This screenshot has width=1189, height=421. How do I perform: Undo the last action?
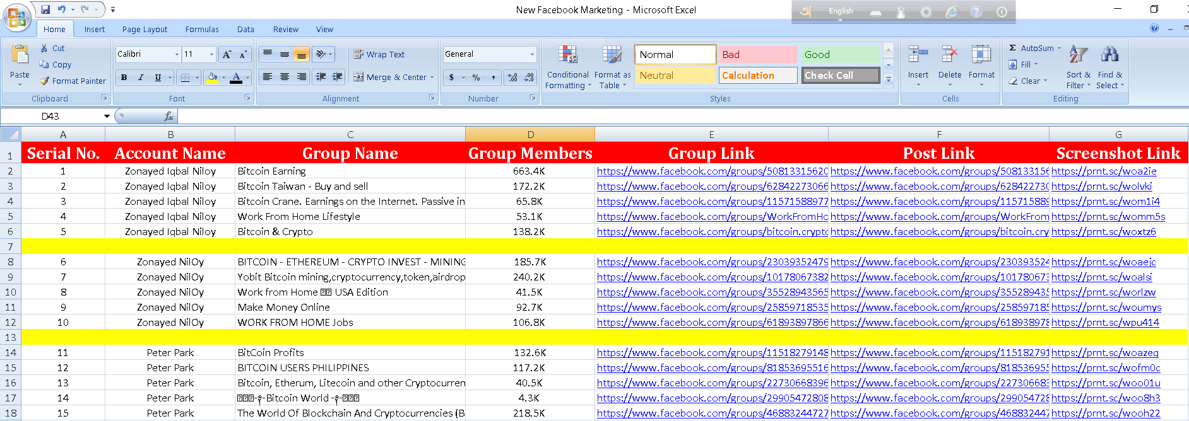[x=62, y=9]
